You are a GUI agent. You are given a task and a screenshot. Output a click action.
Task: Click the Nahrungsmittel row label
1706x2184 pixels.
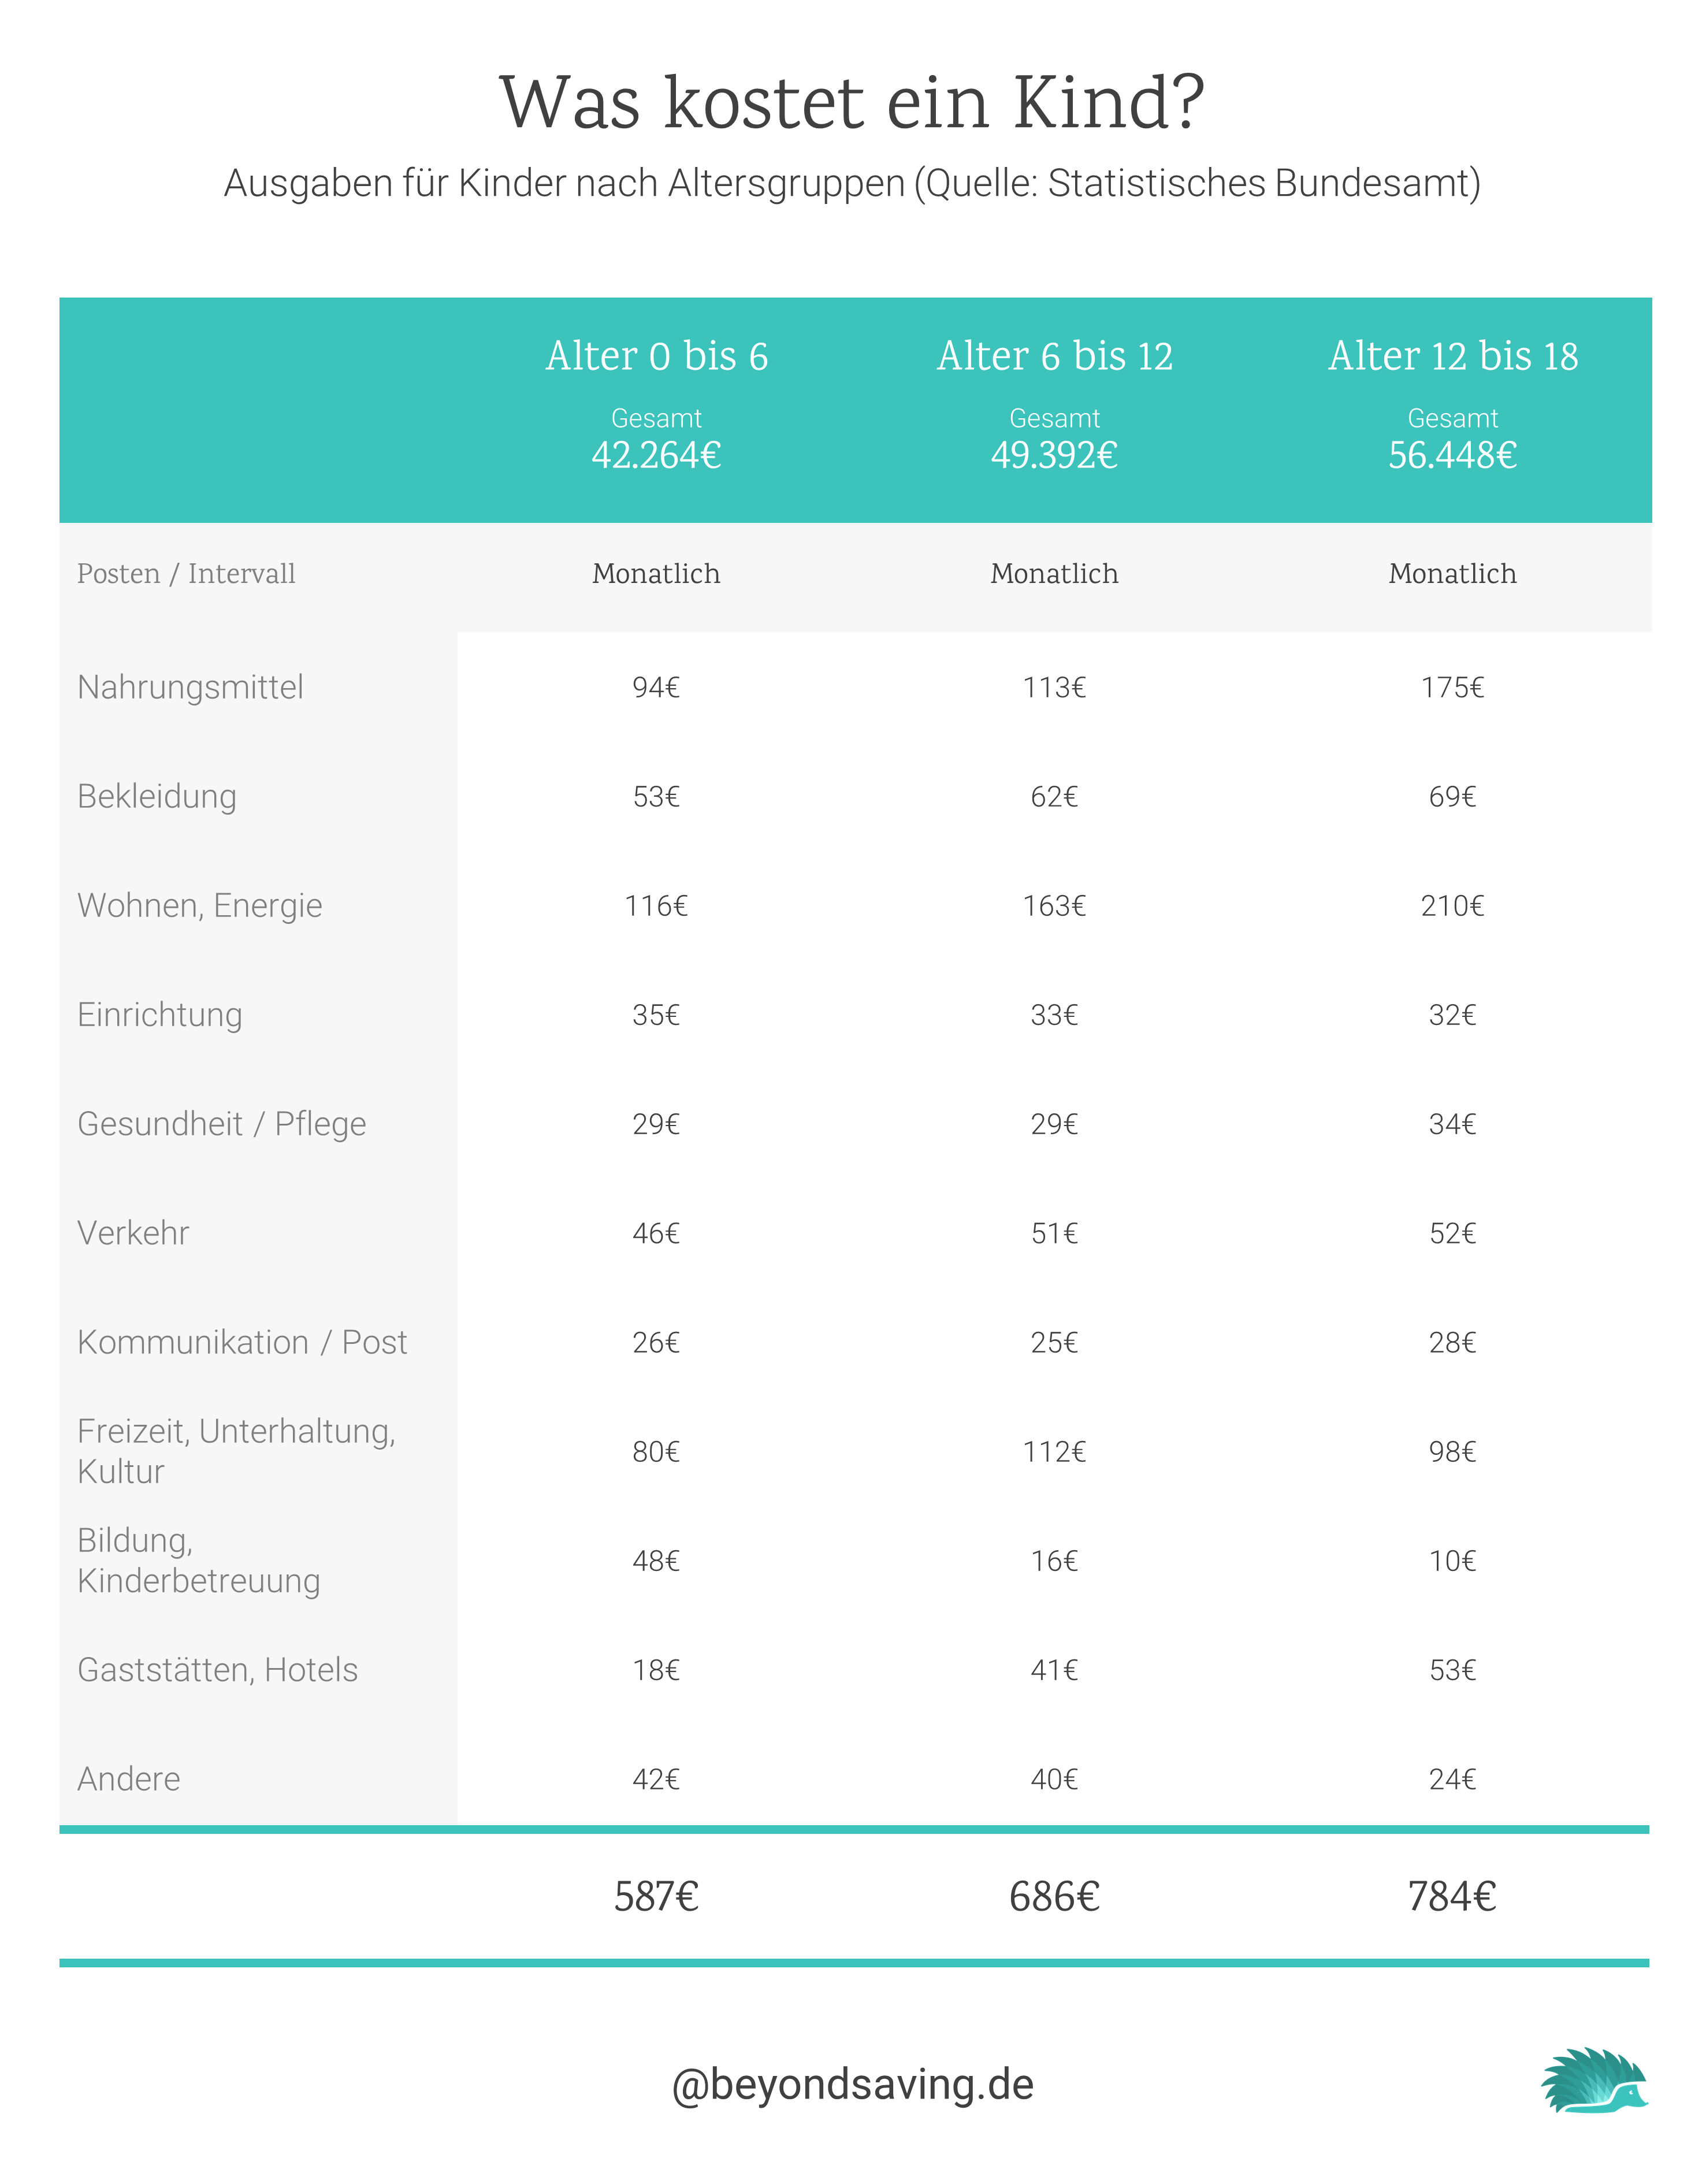tap(190, 687)
